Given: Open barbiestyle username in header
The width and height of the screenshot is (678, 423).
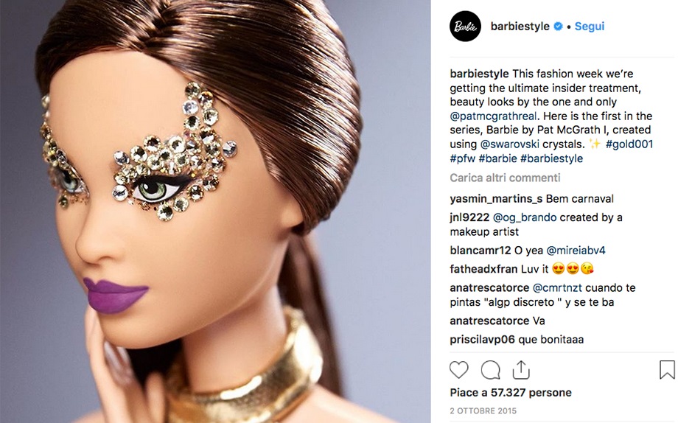Looking at the screenshot, I should pyautogui.click(x=520, y=27).
